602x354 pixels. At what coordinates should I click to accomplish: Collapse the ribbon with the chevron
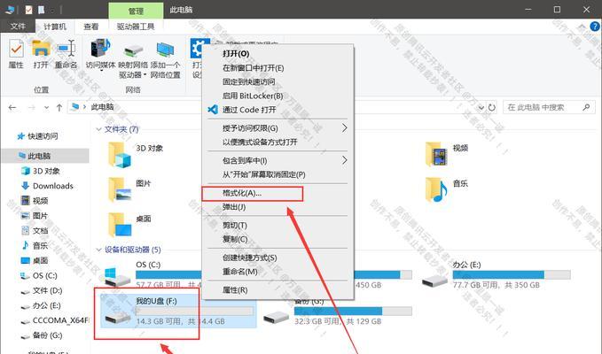point(582,27)
